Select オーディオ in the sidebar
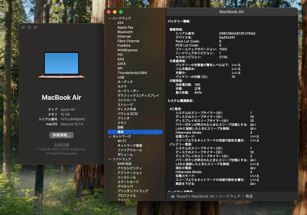Viewport: 307px width, 215px height. pos(125,82)
